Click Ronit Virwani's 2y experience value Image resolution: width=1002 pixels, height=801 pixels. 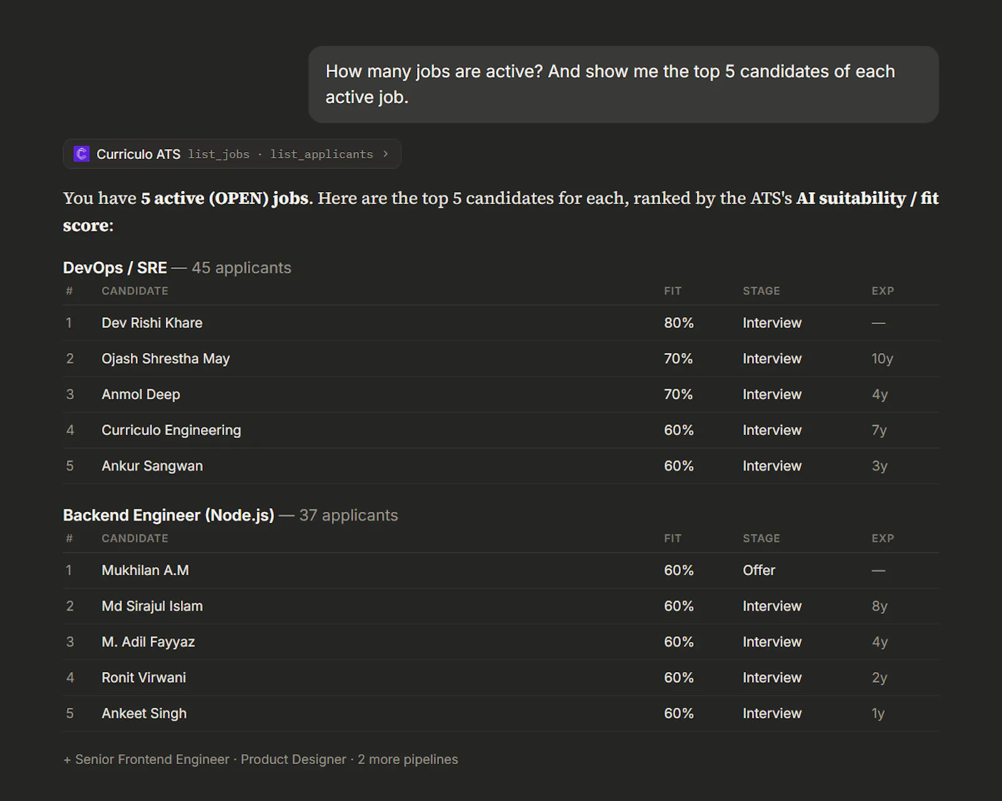pos(880,677)
